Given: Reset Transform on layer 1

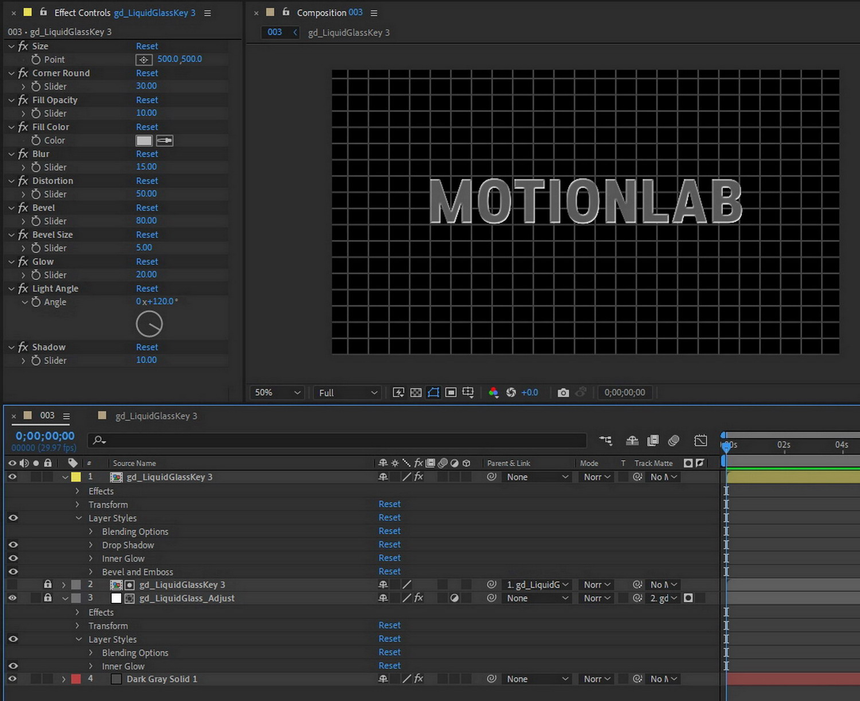Looking at the screenshot, I should 389,504.
